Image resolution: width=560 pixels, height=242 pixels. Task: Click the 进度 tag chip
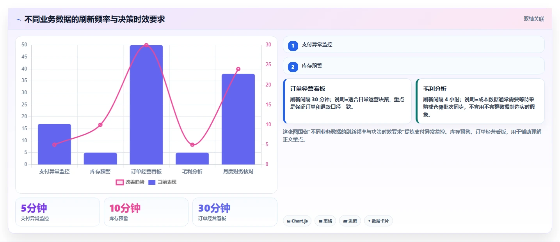(x=350, y=221)
